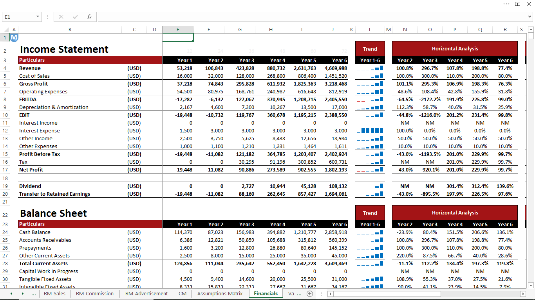
Task: Click inside the formula bar input
Action: (x=312, y=17)
